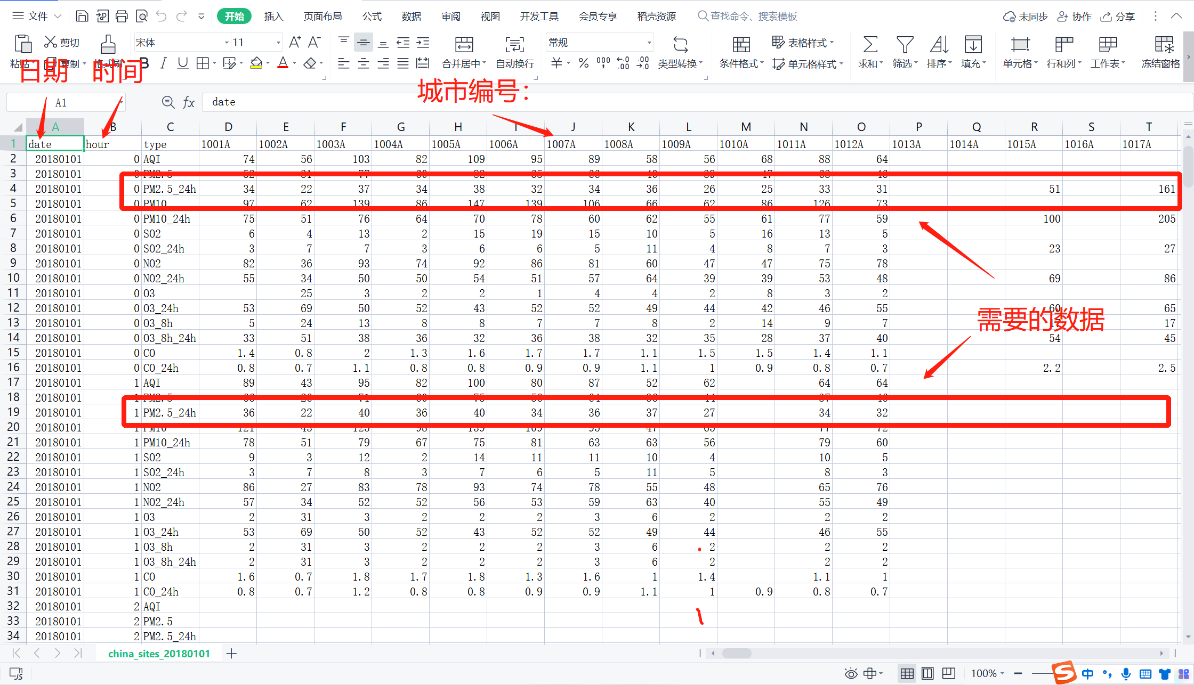
Task: Click the Print icon in quick toolbar
Action: 122,17
